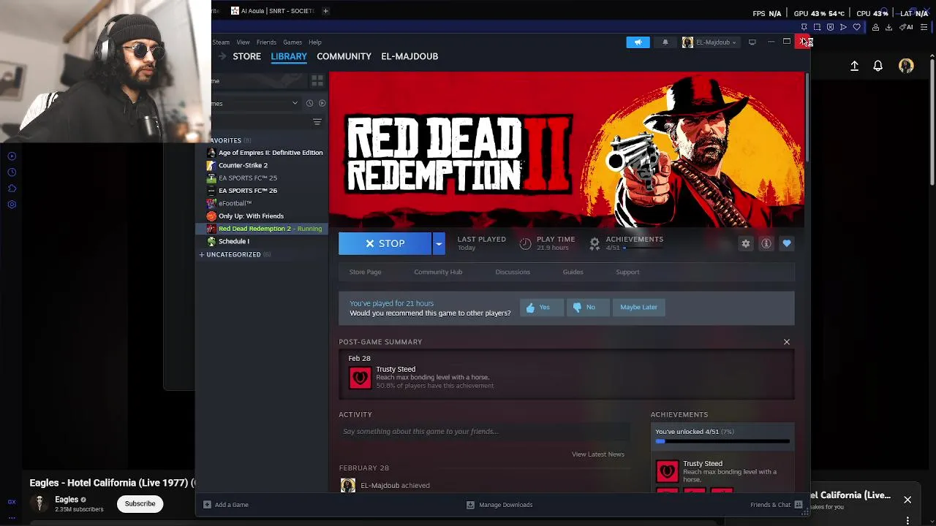Select Schedule I in library
Screen dimensions: 936x526
[x=233, y=241]
